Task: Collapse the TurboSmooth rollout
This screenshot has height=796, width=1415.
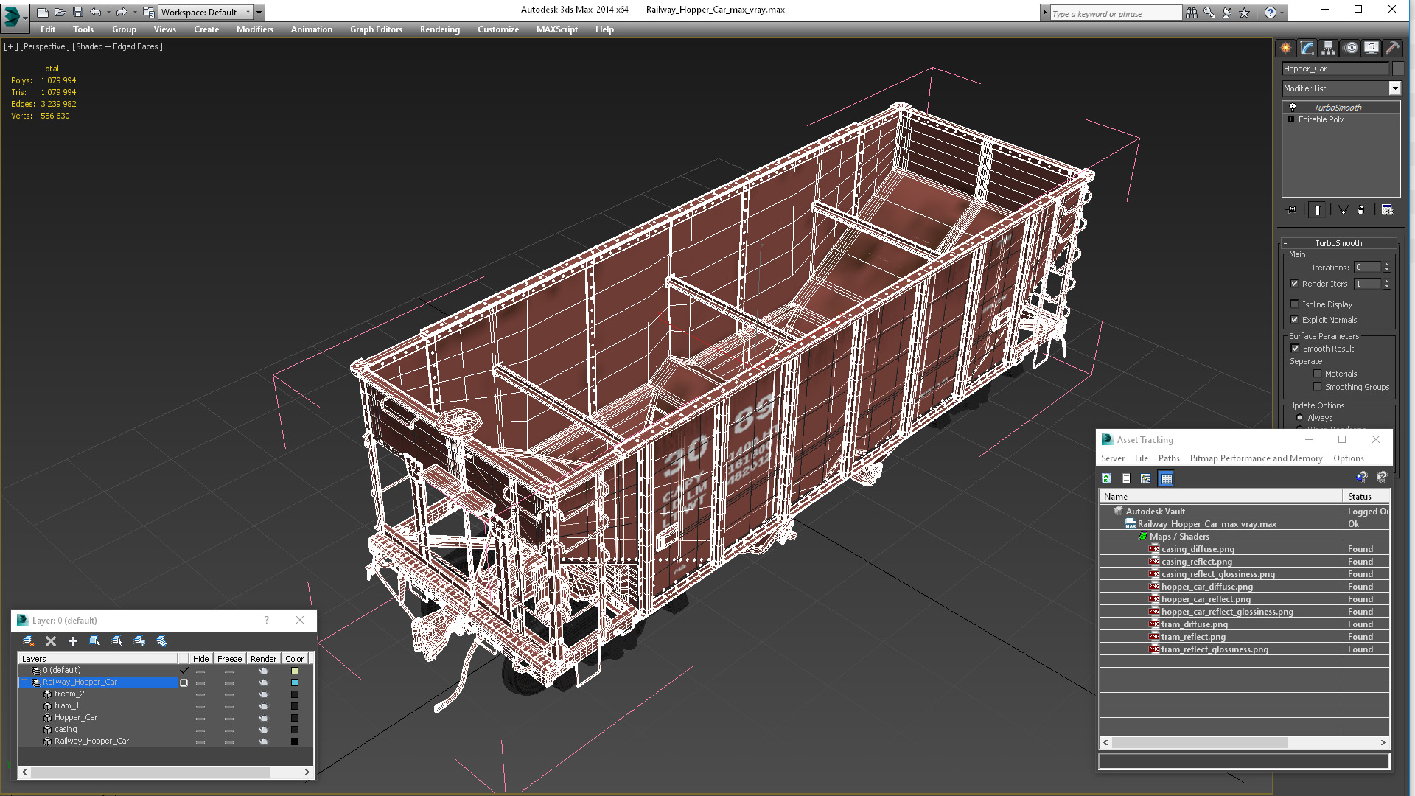Action: pyautogui.click(x=1338, y=243)
